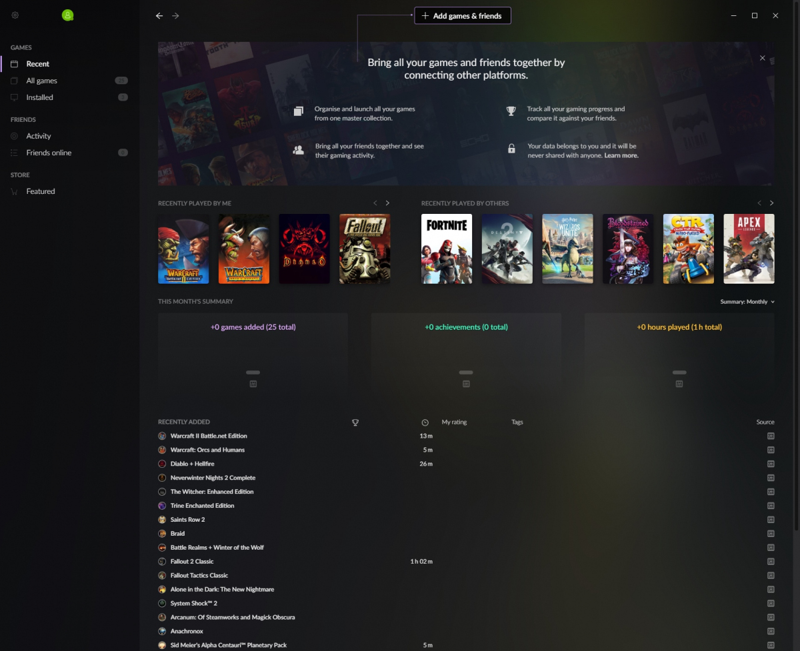The width and height of the screenshot is (800, 651).
Task: Go back with the left arrow
Action: 159,16
